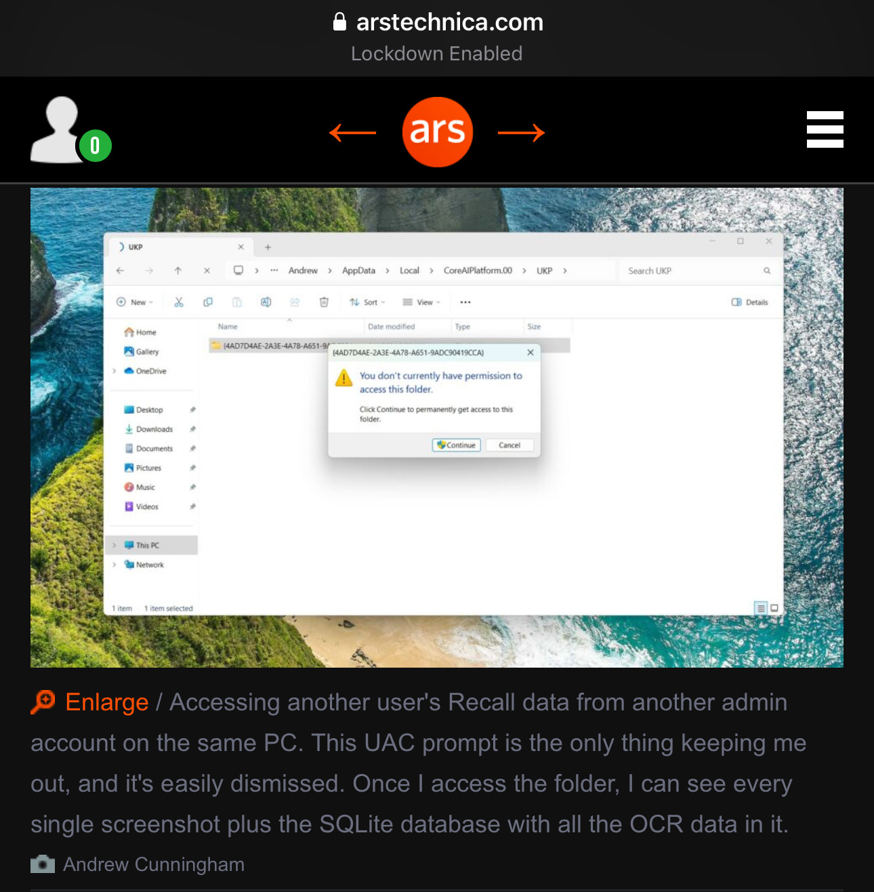Expand the OneDrive tree item

coord(115,371)
